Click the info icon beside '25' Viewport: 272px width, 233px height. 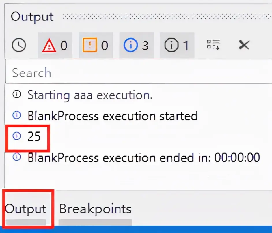17,136
